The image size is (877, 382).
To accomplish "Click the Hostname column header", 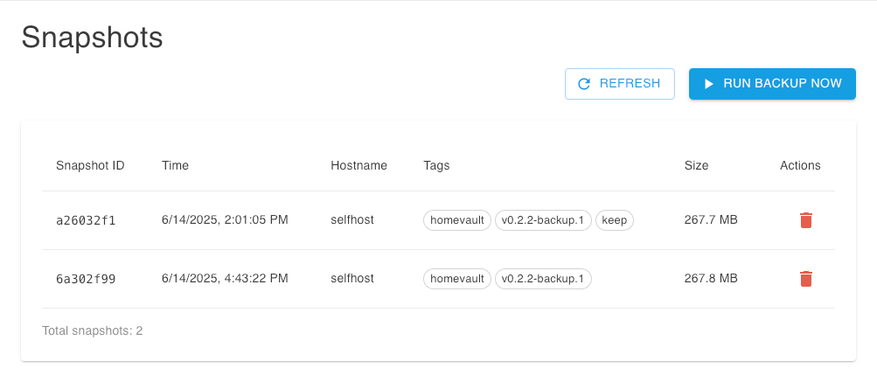I will click(x=358, y=165).
